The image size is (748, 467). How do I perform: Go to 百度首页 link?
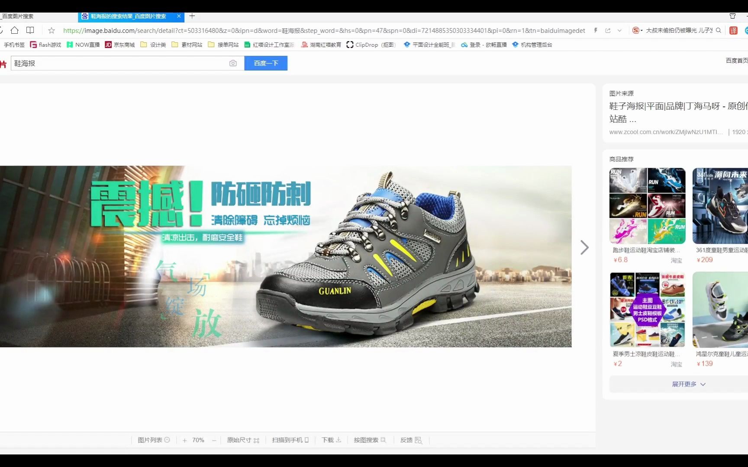tap(737, 61)
